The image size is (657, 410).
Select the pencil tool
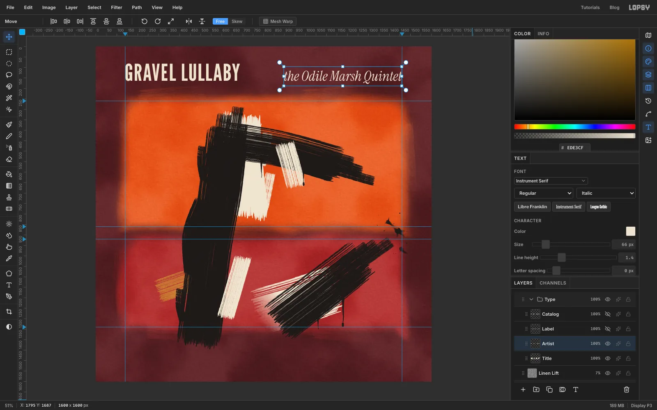(x=9, y=136)
